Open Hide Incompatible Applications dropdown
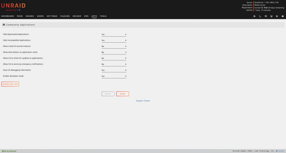Image resolution: width=286 pixels, height=153 pixels. (114, 41)
